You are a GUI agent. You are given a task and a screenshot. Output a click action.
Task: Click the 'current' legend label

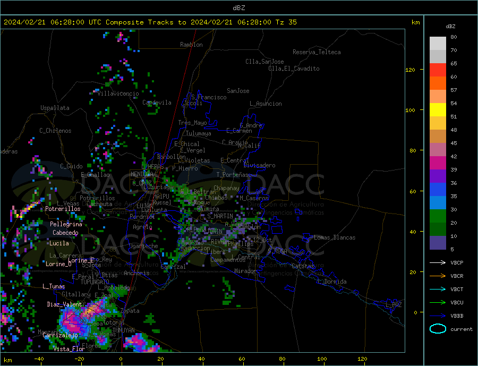click(462, 329)
